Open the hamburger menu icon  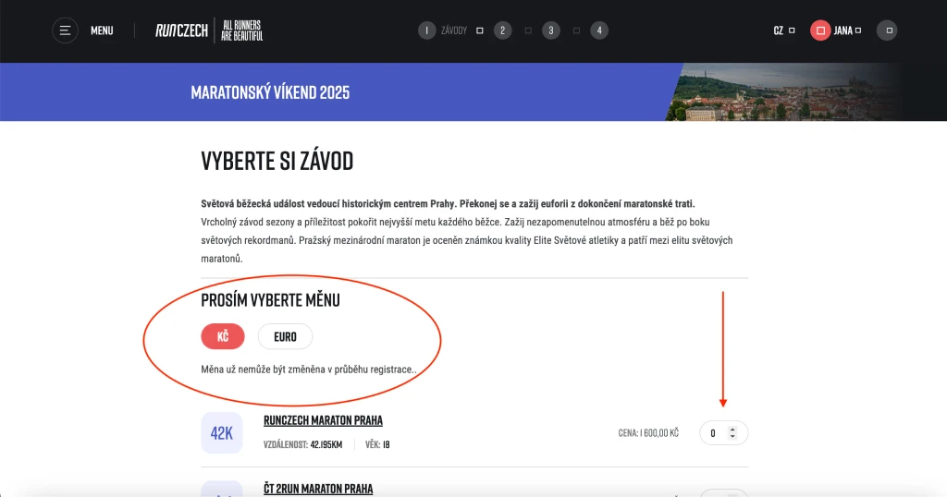point(65,30)
